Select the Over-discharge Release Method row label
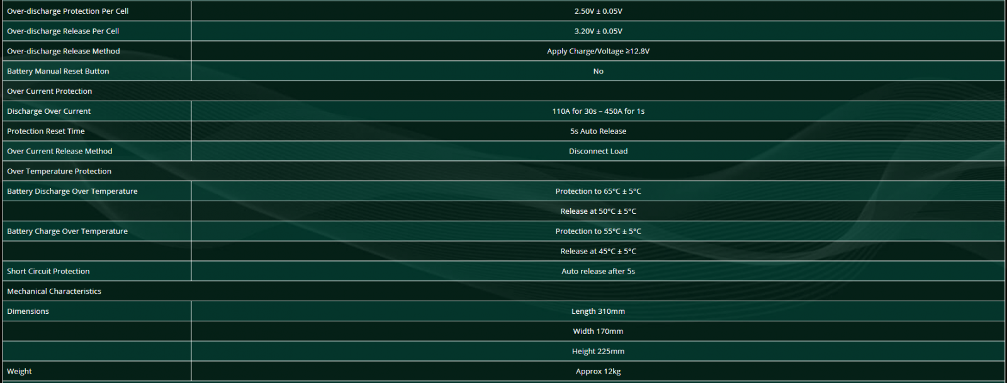This screenshot has height=383, width=1007. (64, 52)
